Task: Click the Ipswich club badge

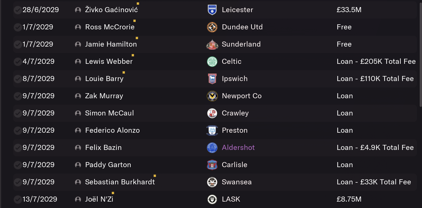Action: pos(212,79)
